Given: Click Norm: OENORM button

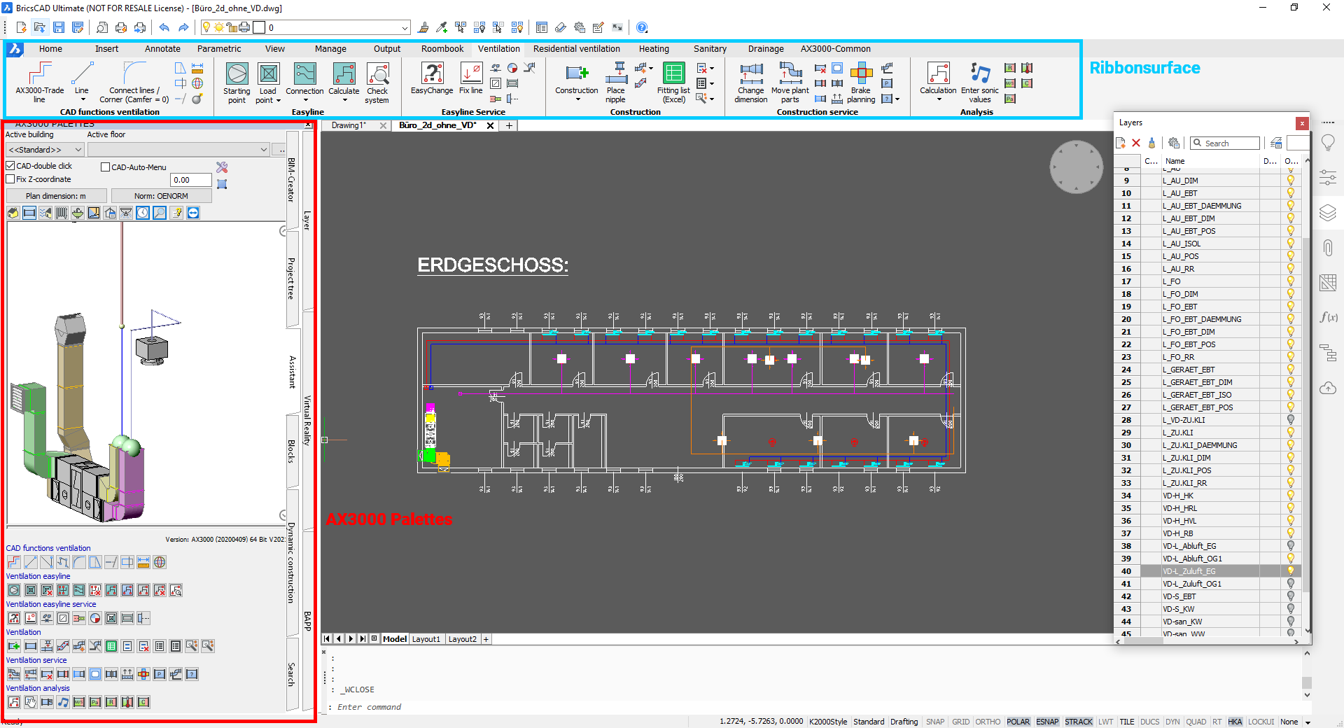Looking at the screenshot, I should pyautogui.click(x=161, y=196).
